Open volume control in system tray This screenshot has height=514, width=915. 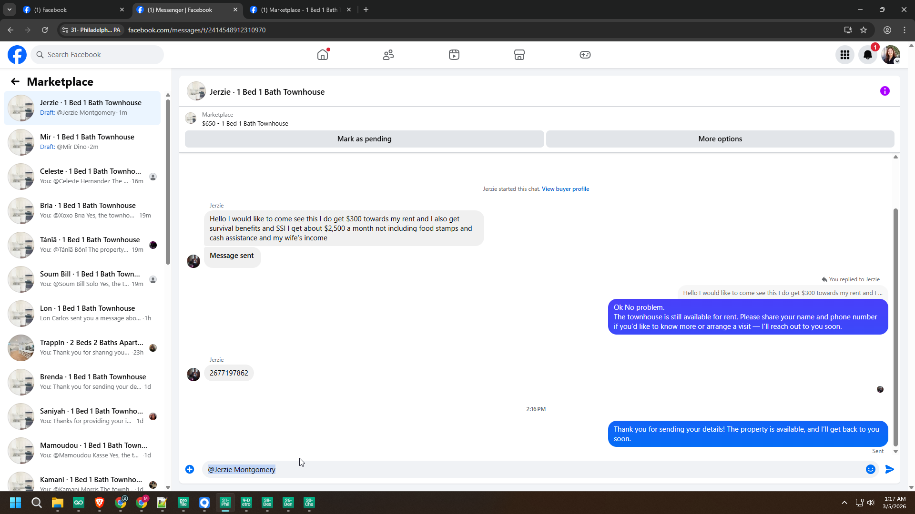871,503
